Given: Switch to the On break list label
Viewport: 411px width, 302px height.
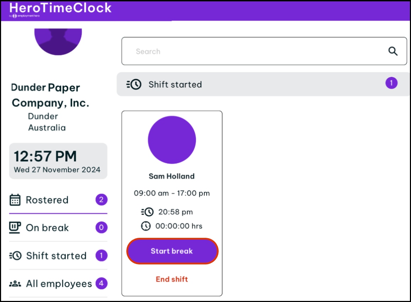Looking at the screenshot, I should 47,228.
